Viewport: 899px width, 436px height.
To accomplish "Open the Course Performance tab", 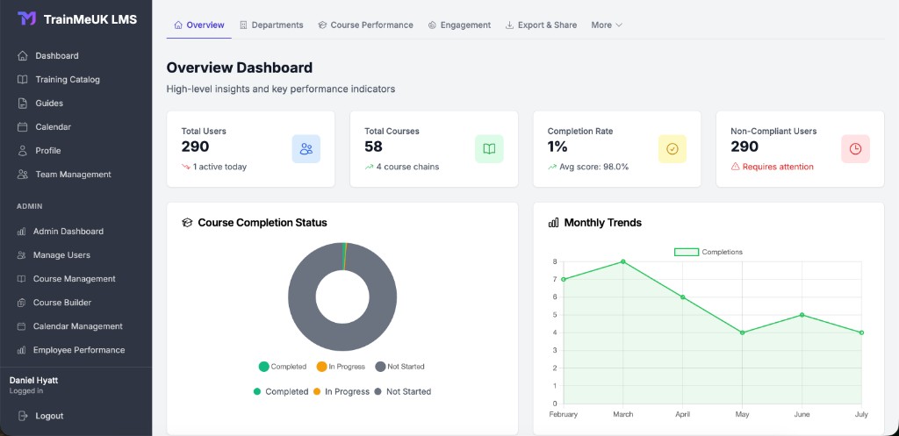I will point(366,25).
